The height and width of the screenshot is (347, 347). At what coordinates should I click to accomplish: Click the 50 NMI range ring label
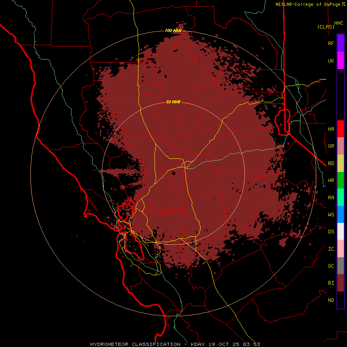[173, 102]
